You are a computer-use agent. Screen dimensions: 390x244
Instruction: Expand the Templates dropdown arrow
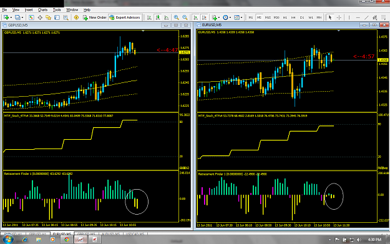[241, 17]
